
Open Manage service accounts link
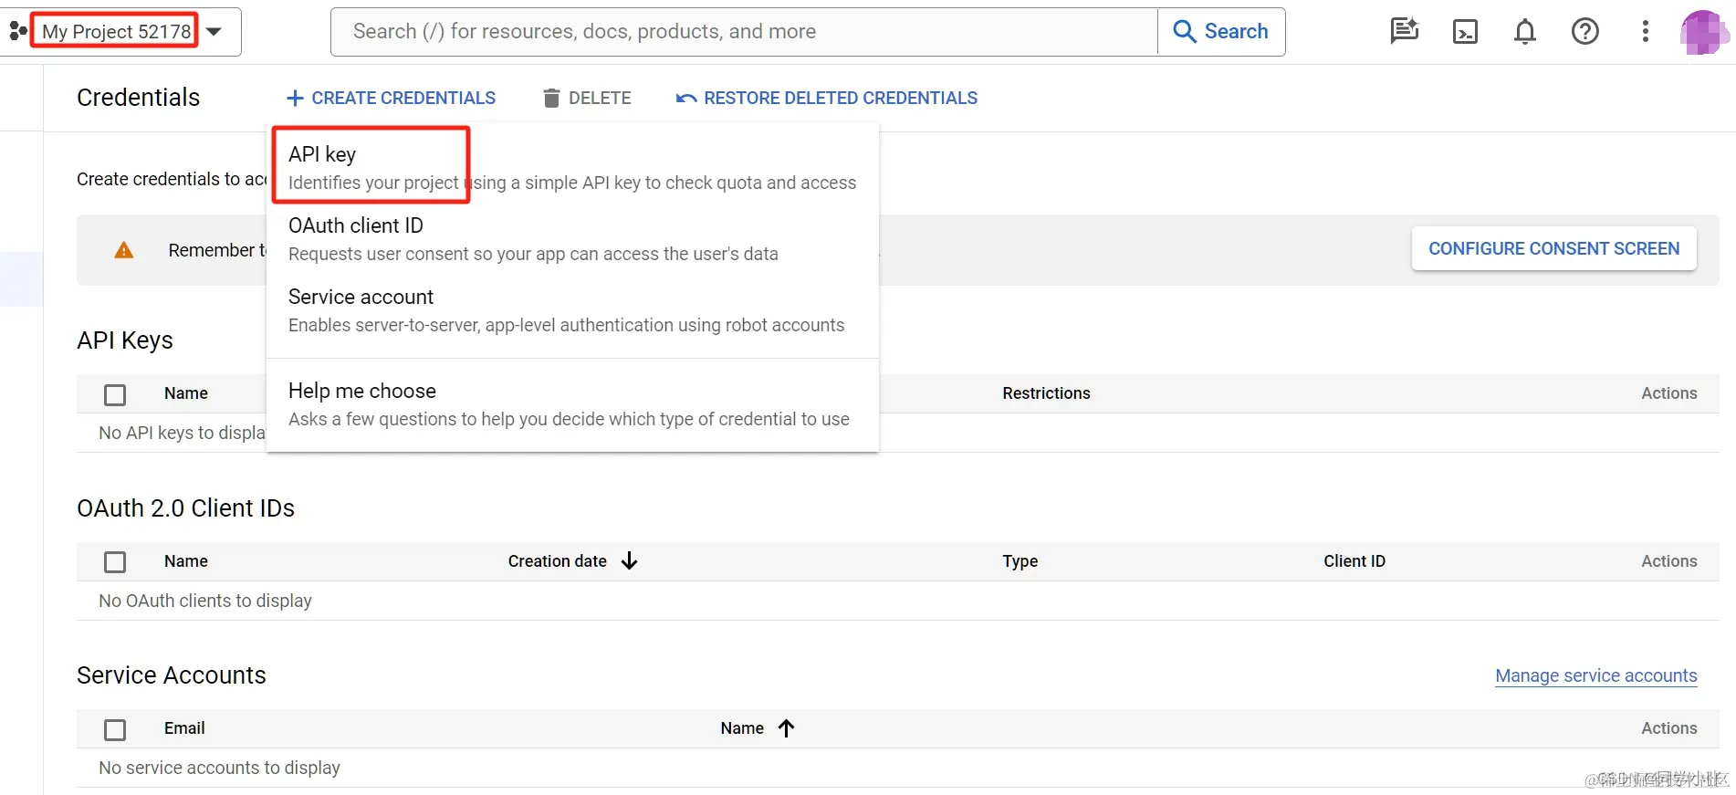coord(1595,675)
